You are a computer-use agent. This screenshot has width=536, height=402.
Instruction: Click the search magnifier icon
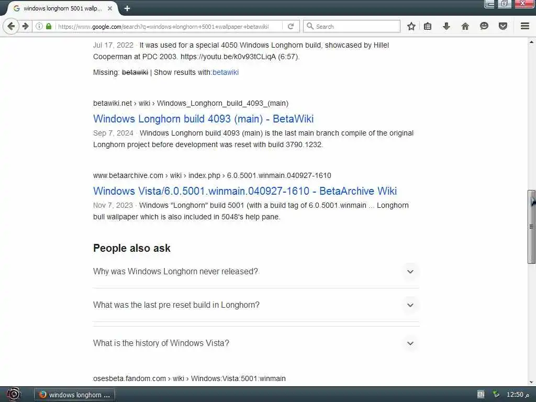(310, 26)
